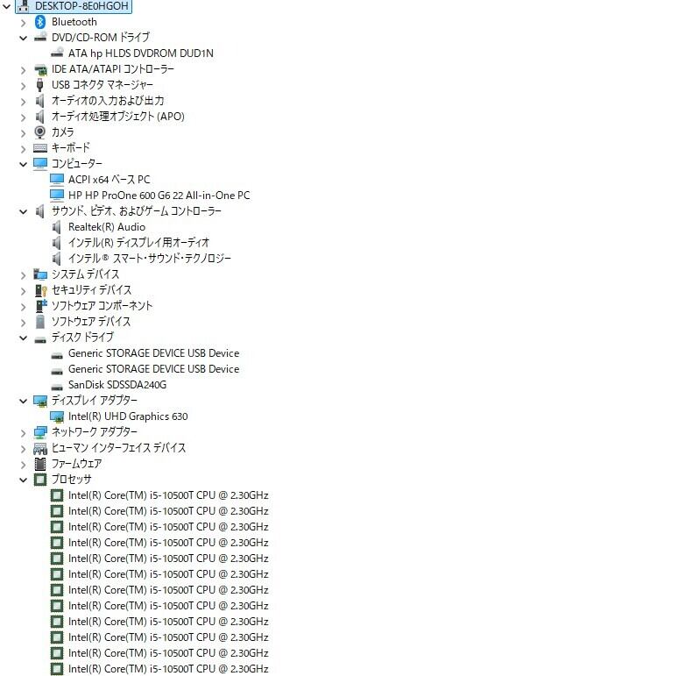Click the IDE ATA/ATAPI controller icon
The width and height of the screenshot is (685, 676).
pos(40,69)
